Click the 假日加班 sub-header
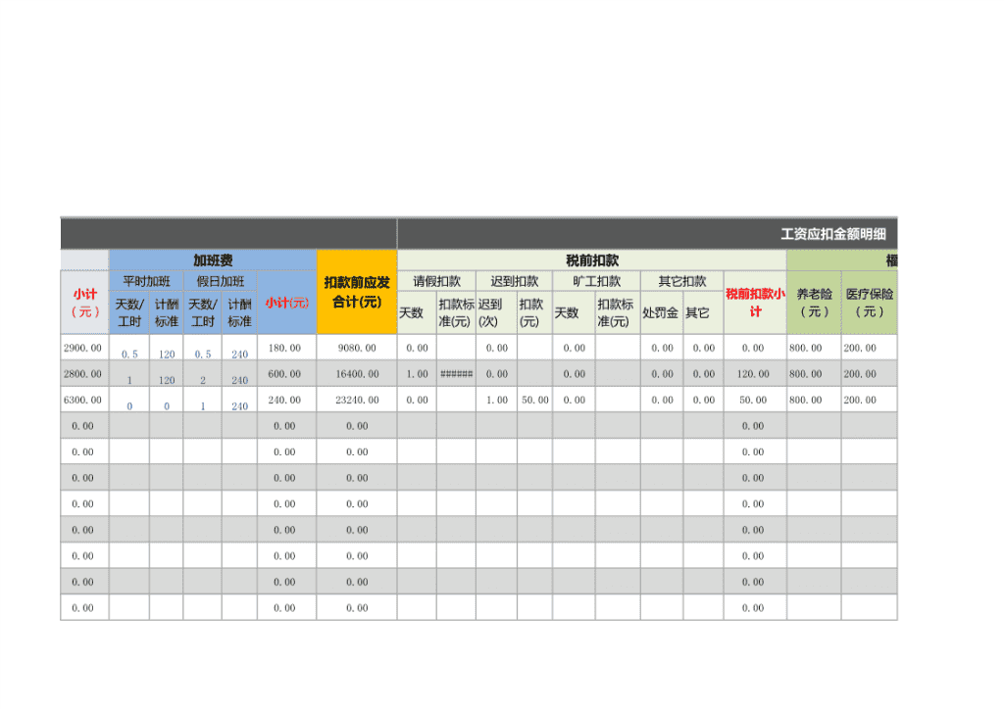Viewport: 1004px width, 709px height. tap(221, 281)
